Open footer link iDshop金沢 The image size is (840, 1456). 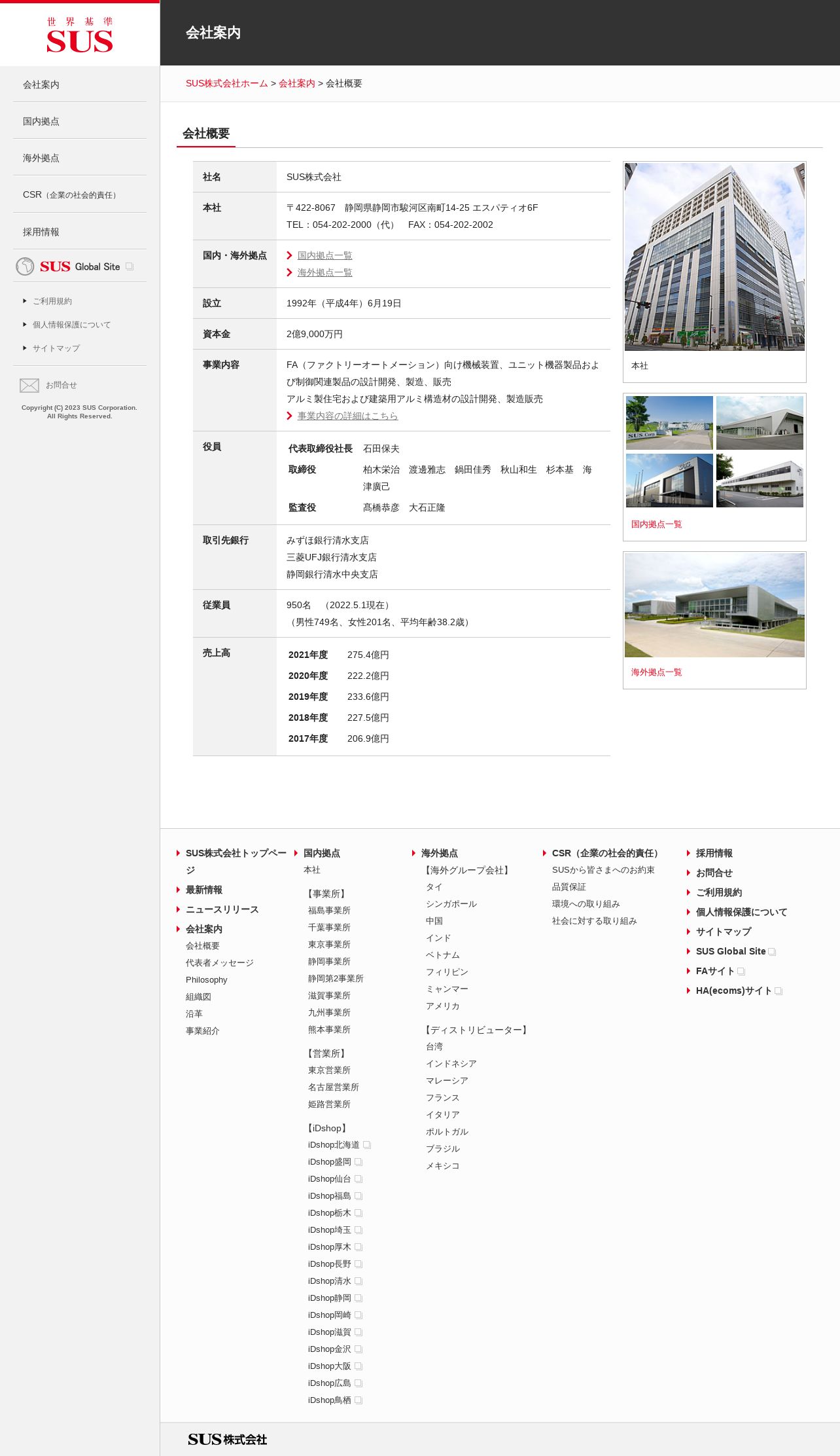[330, 1349]
